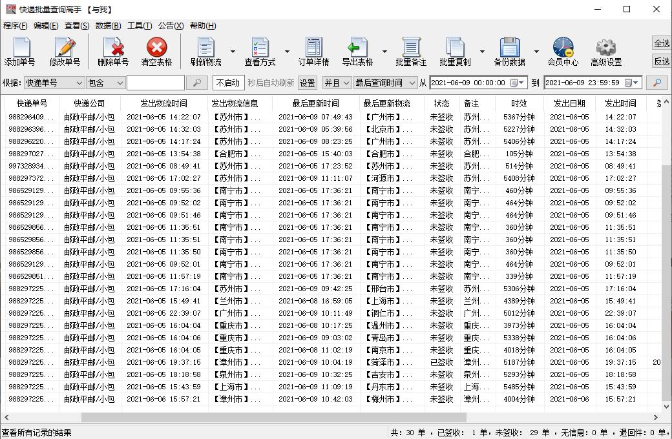Select the row with 5367分钟
The image size is (672, 439).
pyautogui.click(x=332, y=117)
